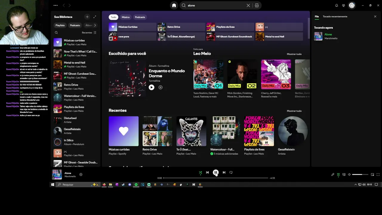382x215 pixels.
Task: Open Playlists de lives shortcut tile
Action: 230,27
